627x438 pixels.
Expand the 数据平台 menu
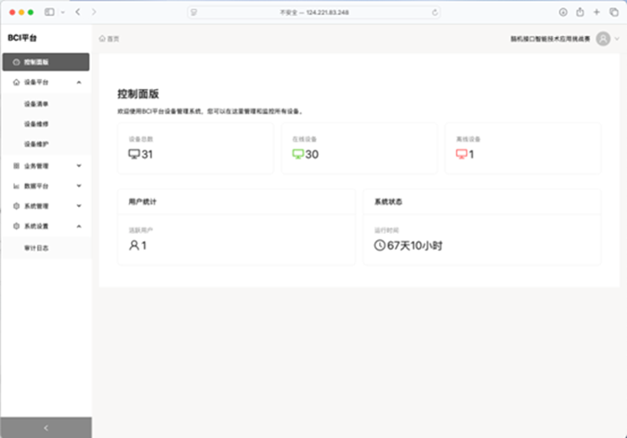(79, 186)
